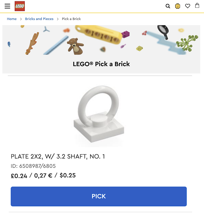The height and width of the screenshot is (214, 204).
Task: Click the LEGO Pick a Brick heading
Action: pos(101,64)
